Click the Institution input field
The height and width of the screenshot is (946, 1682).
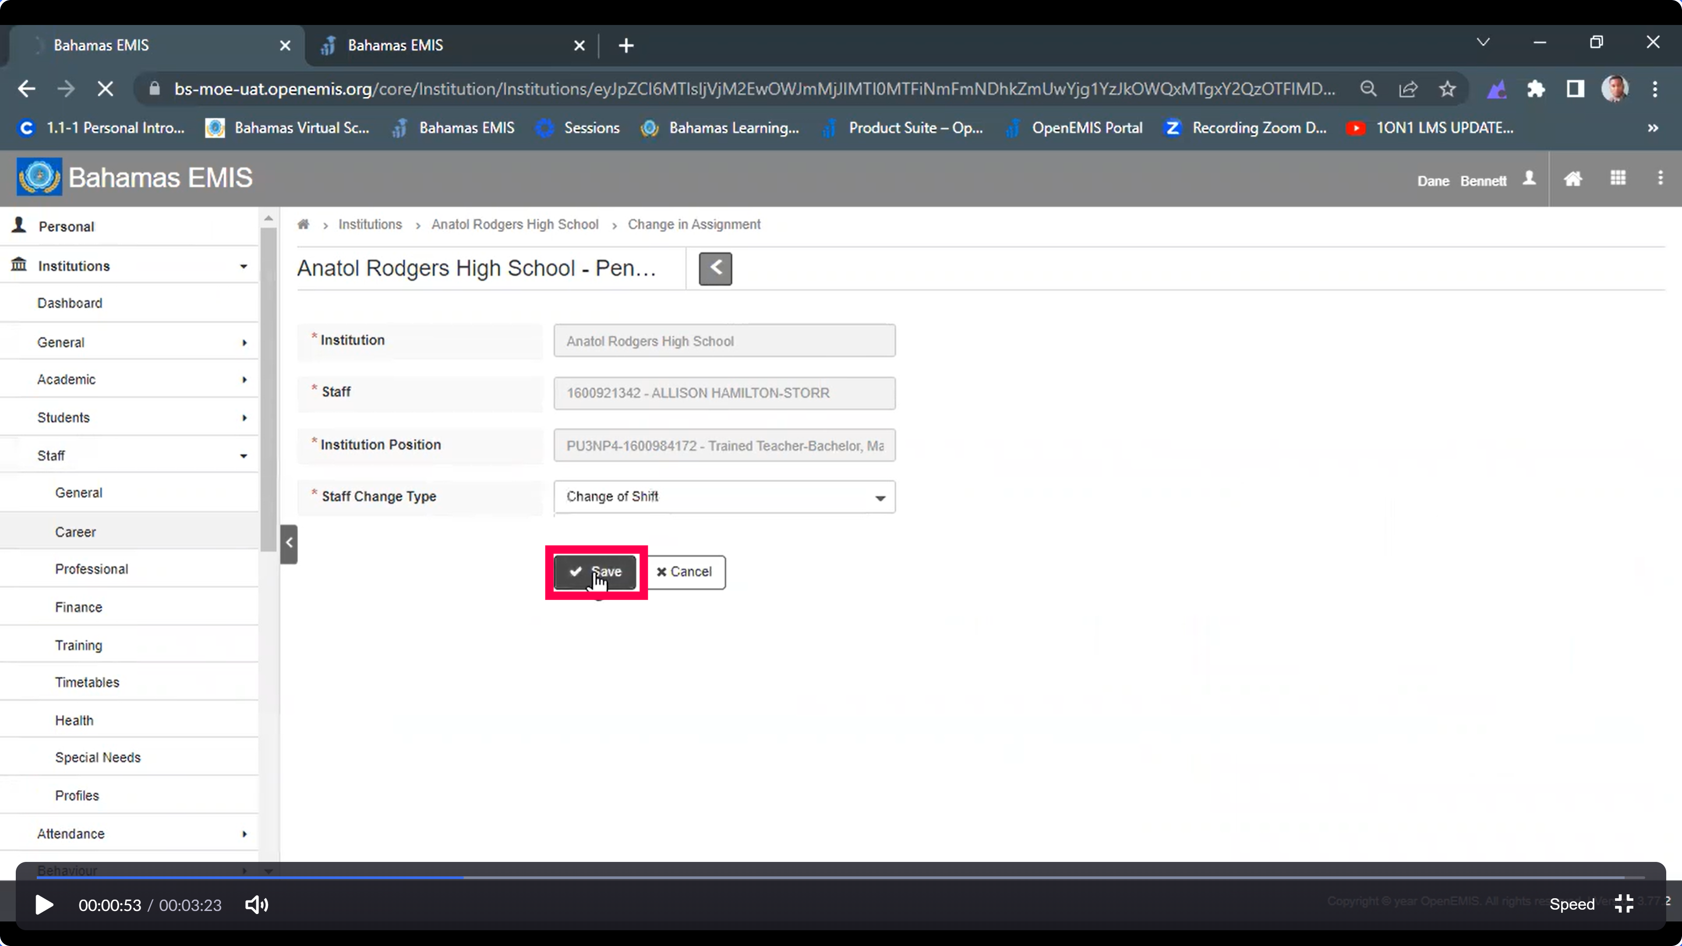tap(725, 341)
